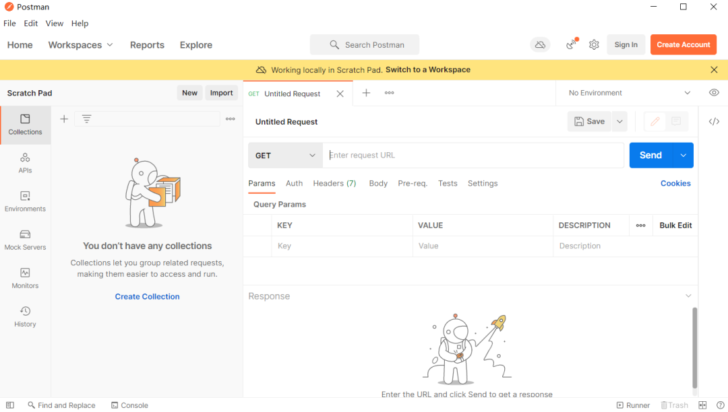This screenshot has height=412, width=728.
Task: Close the Untitled Request tab
Action: point(340,94)
